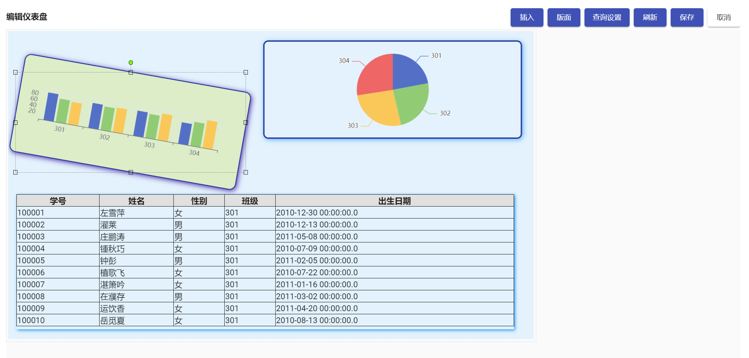Click the green rotation handle
The image size is (749, 358).
(131, 63)
